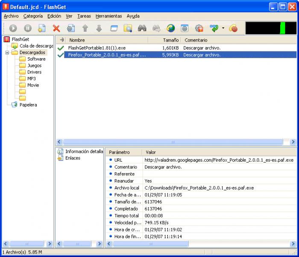299x257 pixels.
Task: Click the Pause download toolbar icon
Action: click(28, 28)
